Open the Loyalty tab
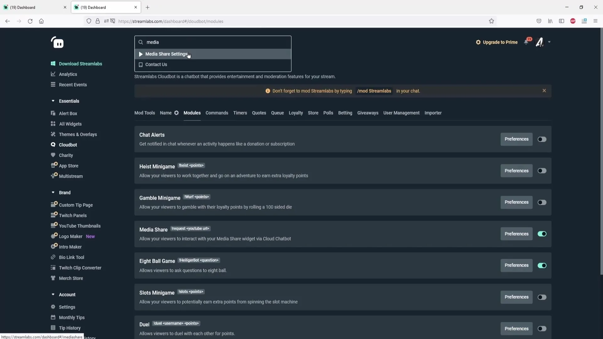The width and height of the screenshot is (603, 339). (x=296, y=113)
